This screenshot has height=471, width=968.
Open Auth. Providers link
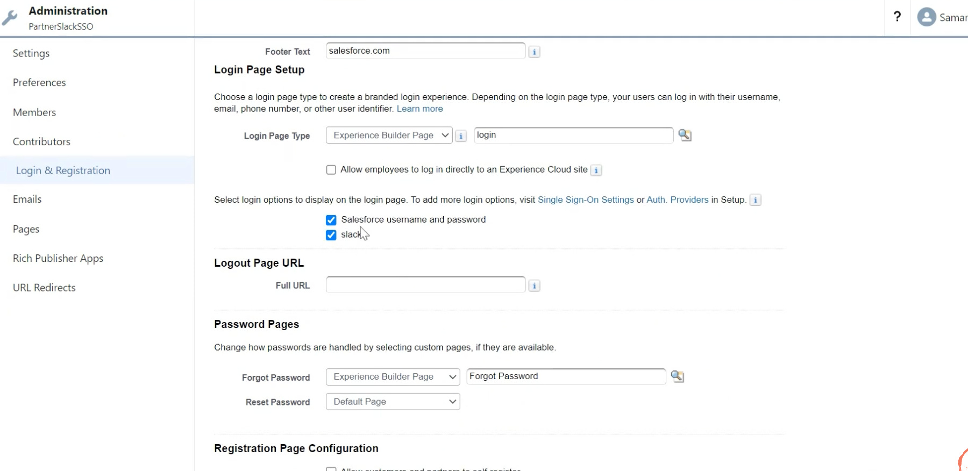678,199
